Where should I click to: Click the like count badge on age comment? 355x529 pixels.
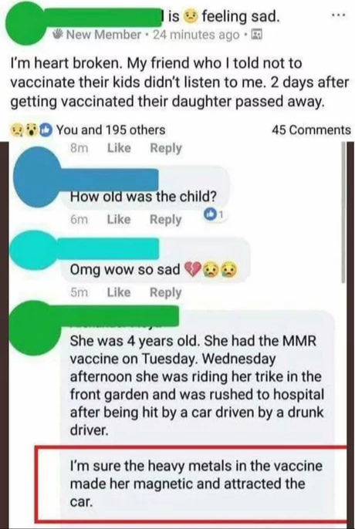[x=214, y=214]
